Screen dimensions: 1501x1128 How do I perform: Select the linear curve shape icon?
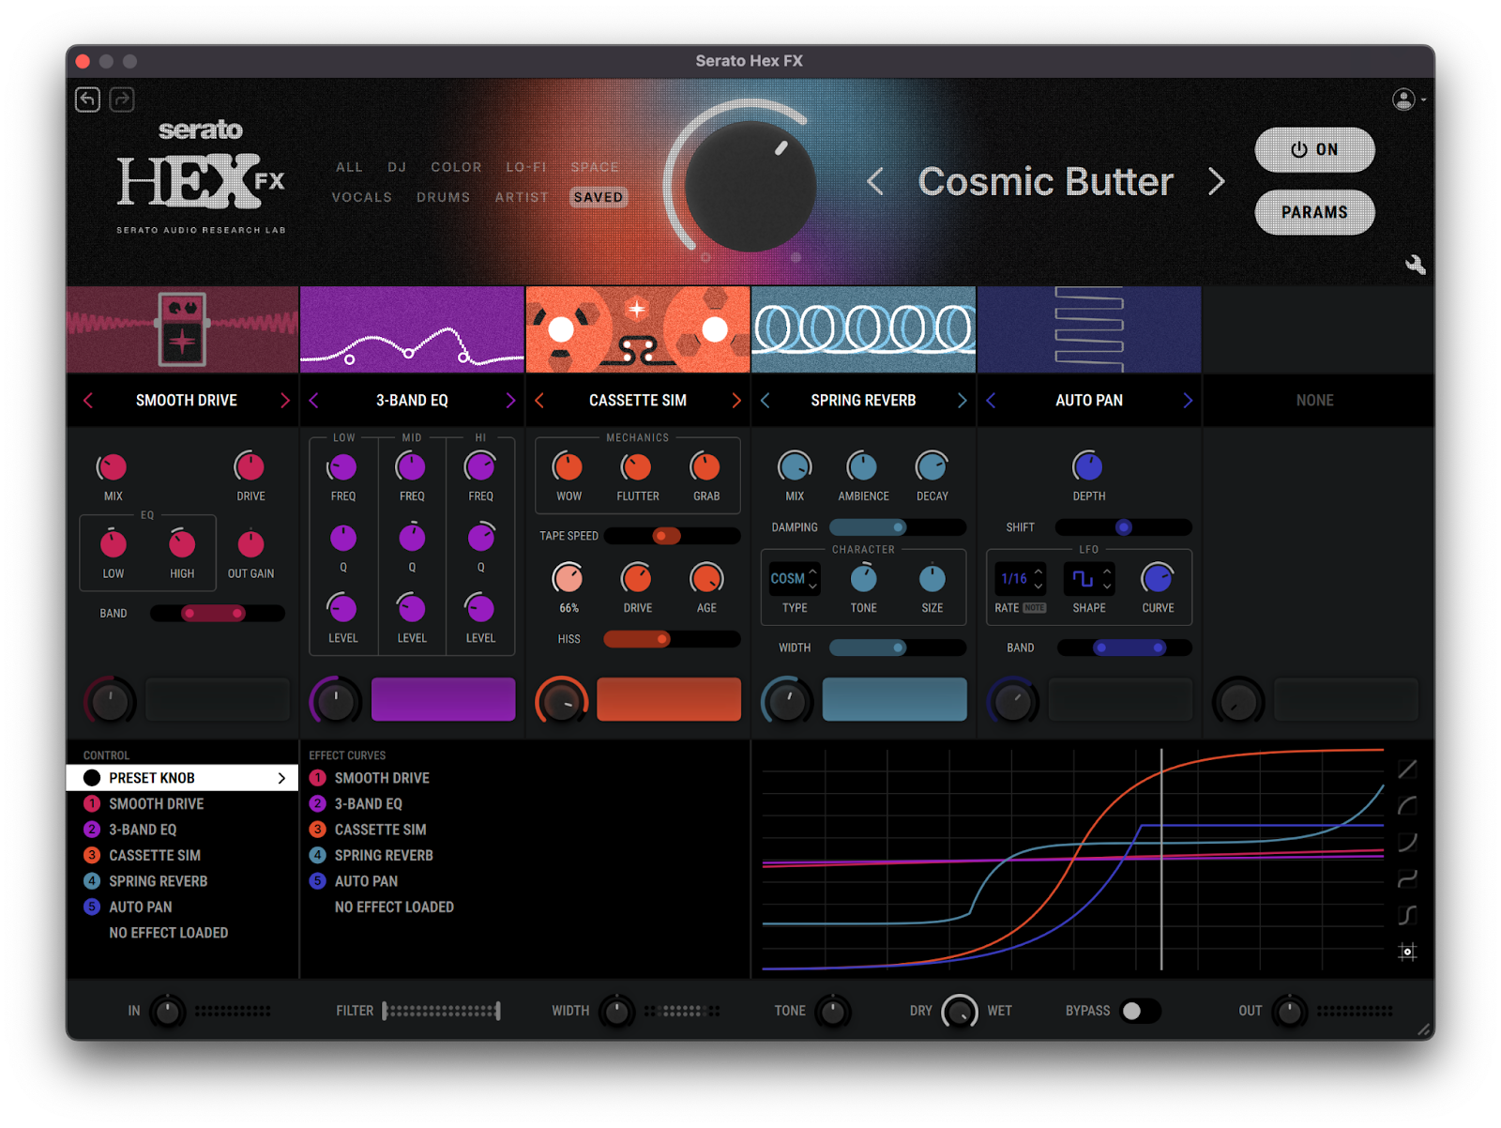(1407, 770)
